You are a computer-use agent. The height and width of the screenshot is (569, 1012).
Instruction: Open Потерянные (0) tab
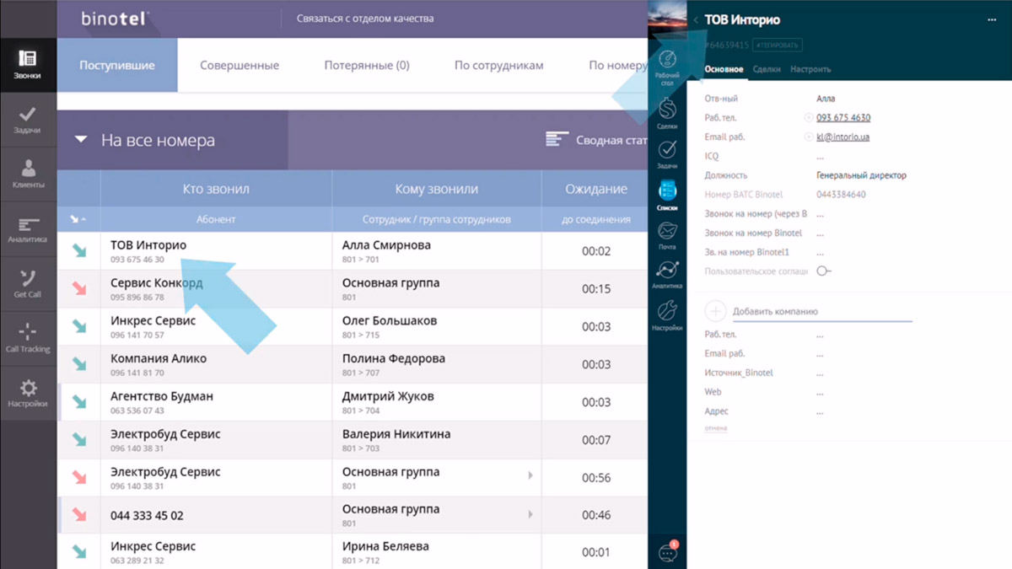[x=367, y=65]
